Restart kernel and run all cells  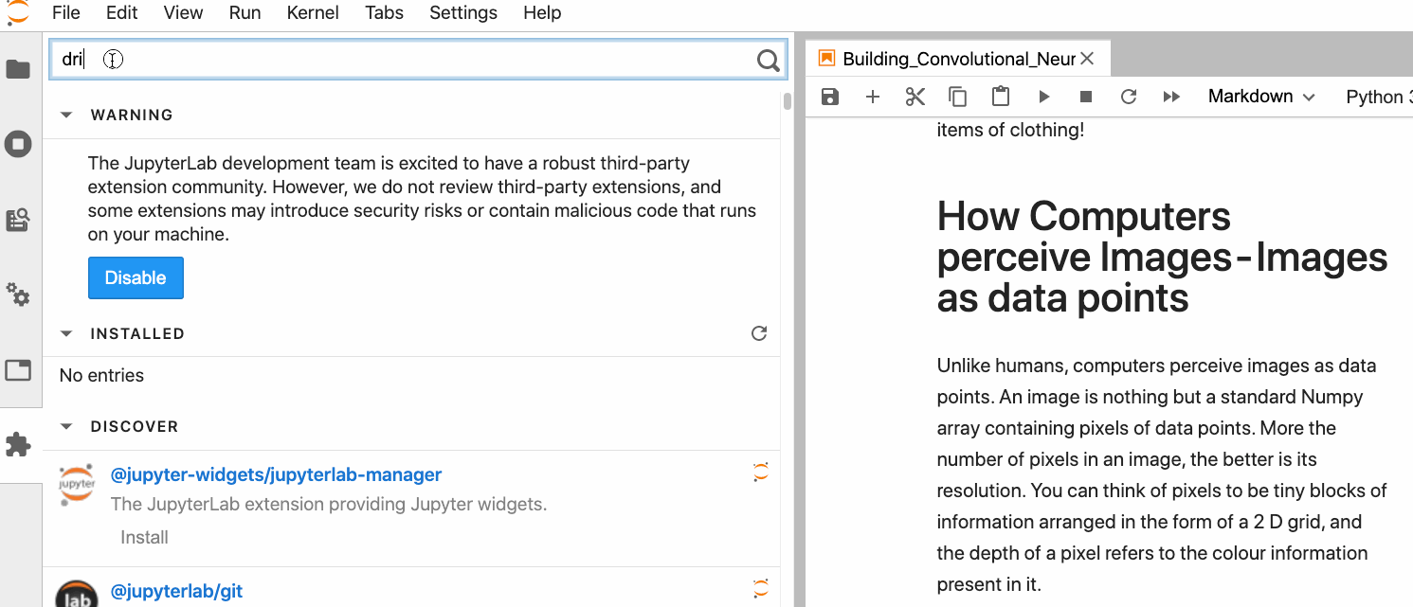tap(1171, 97)
